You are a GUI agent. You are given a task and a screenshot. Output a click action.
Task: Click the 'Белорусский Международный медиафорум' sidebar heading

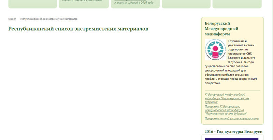[x=221, y=29]
